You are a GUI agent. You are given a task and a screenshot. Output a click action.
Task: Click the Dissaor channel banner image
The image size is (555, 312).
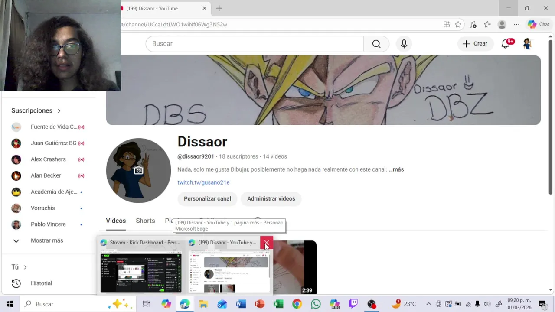(x=323, y=90)
